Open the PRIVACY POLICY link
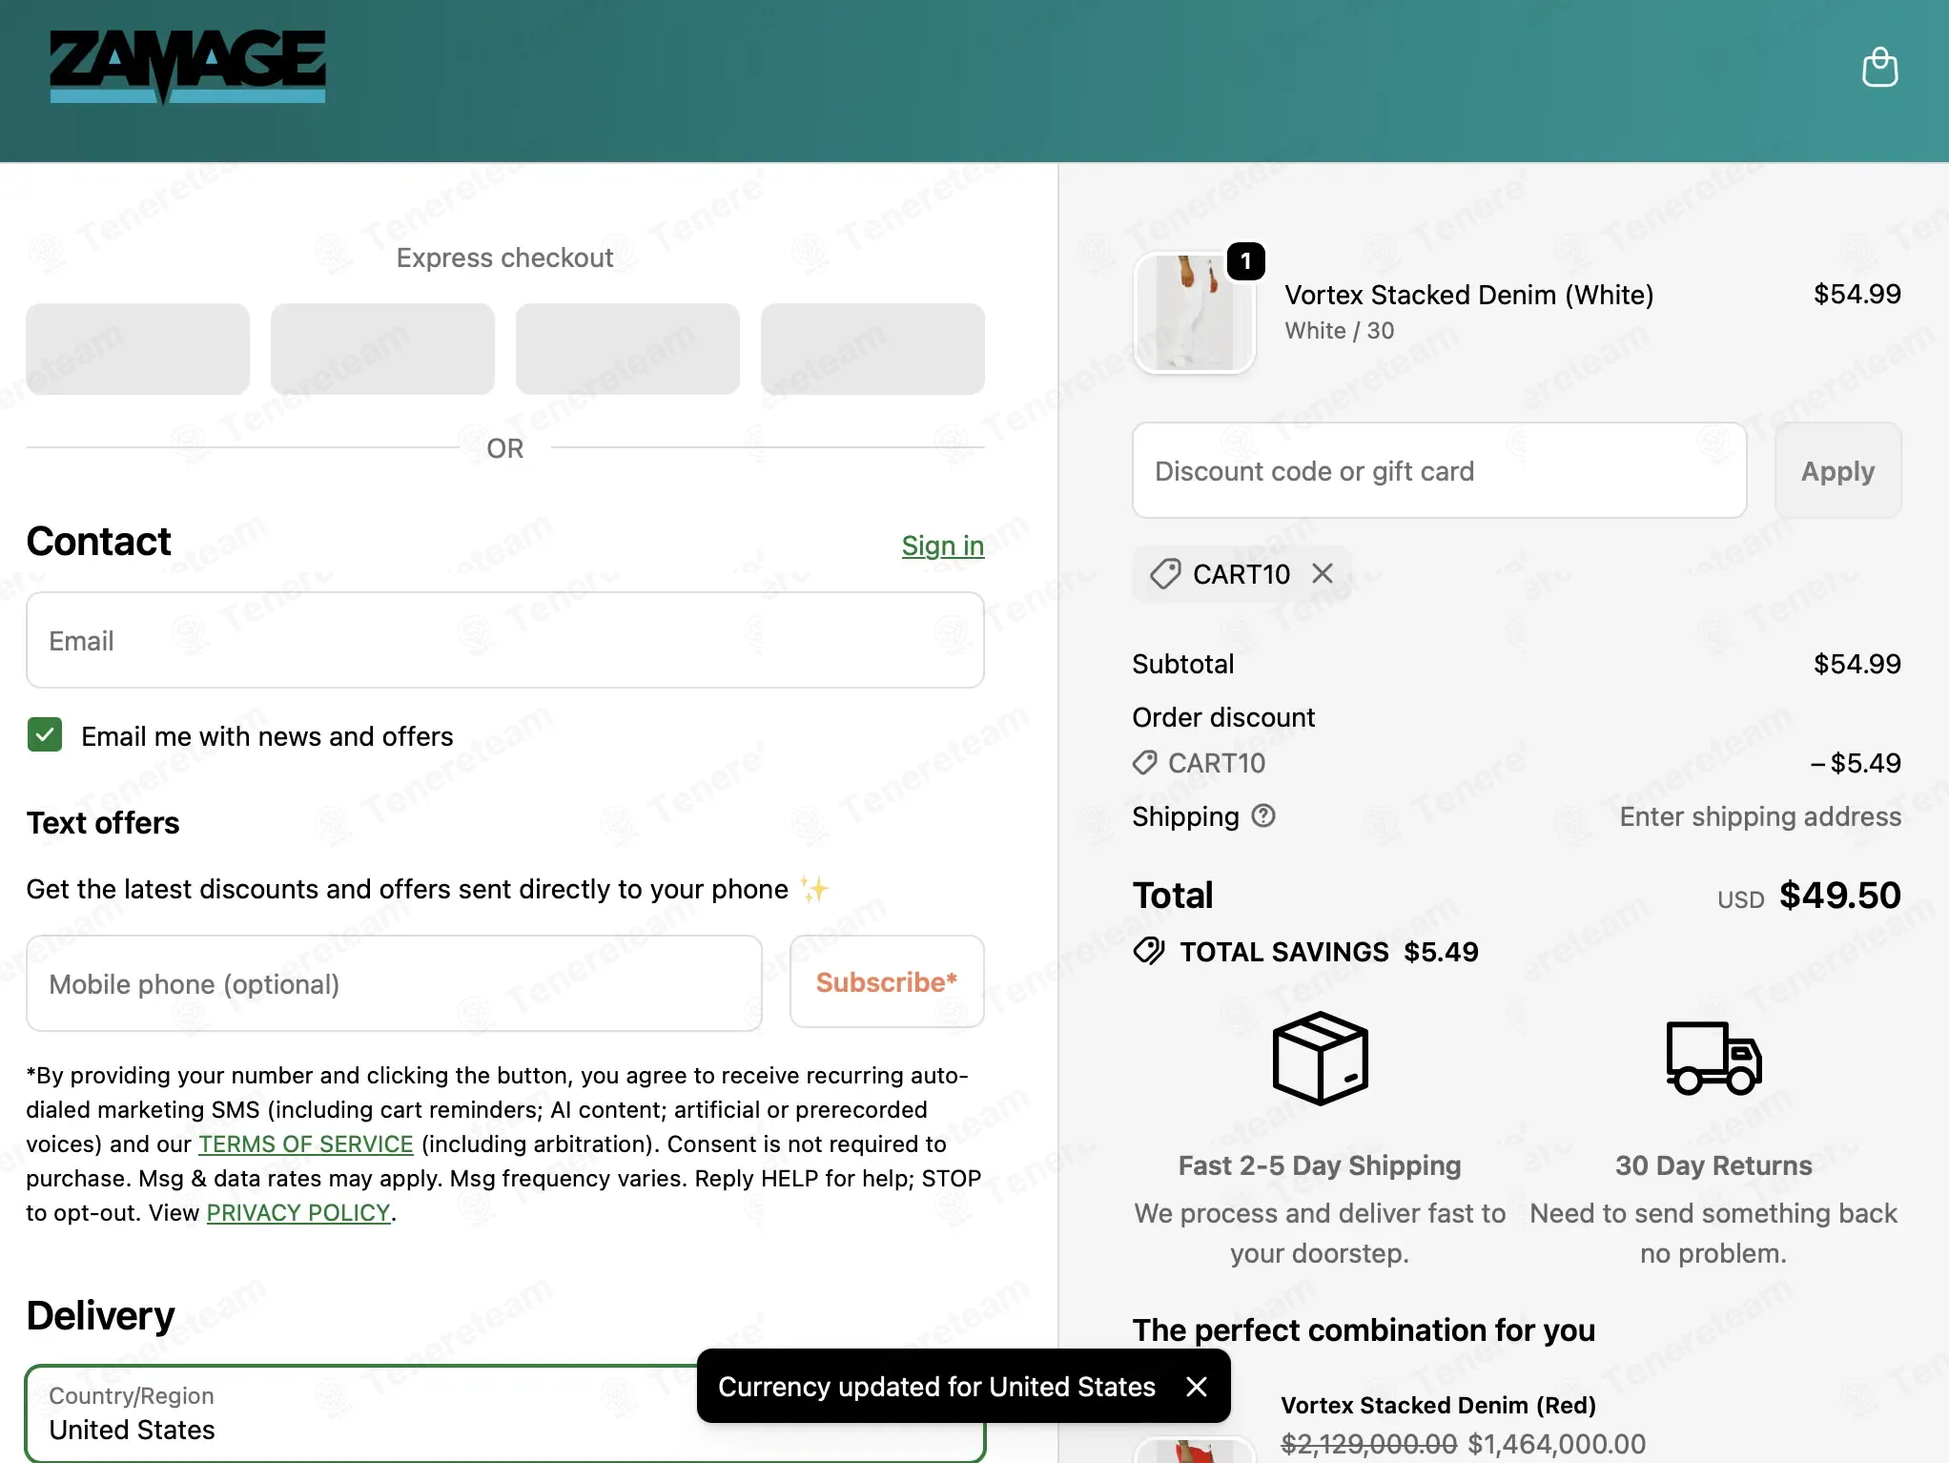The width and height of the screenshot is (1949, 1463). 298,1212
